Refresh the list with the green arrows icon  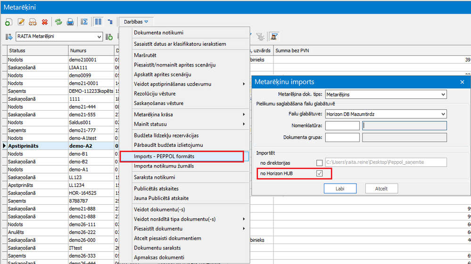coord(58,22)
